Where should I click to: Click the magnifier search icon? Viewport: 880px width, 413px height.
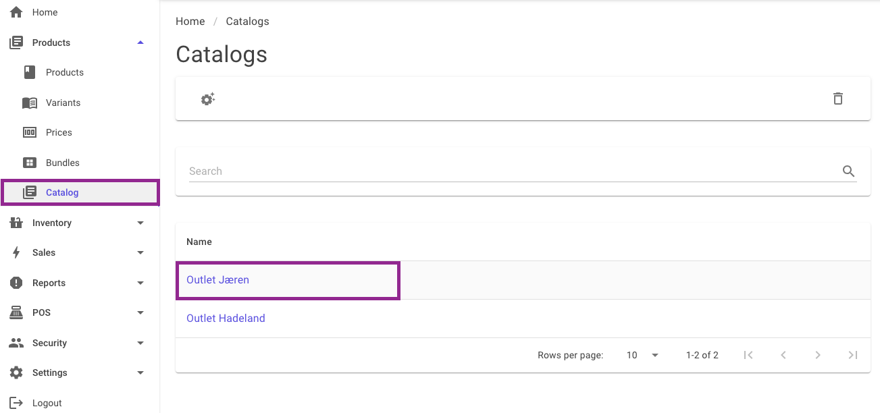tap(849, 171)
